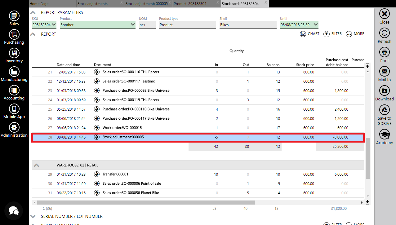Open arrow for Purchase order PO-000110
This screenshot has width=396, height=225.
97,109
